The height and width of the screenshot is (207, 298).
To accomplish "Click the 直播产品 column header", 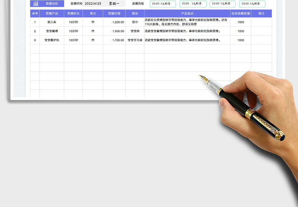I will click(52, 13).
